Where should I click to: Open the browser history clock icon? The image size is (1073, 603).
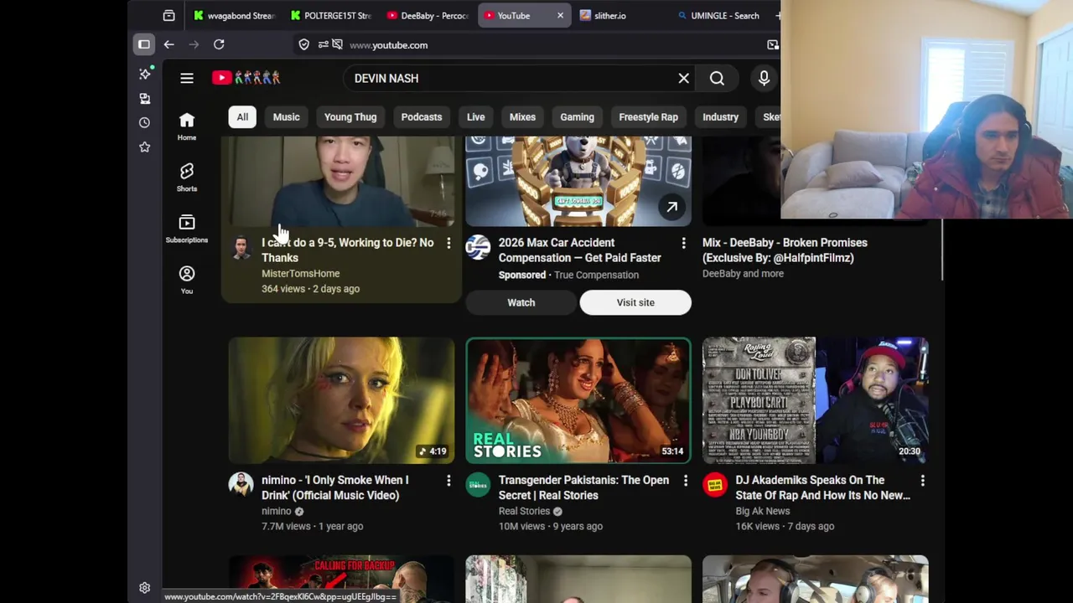[x=144, y=122]
